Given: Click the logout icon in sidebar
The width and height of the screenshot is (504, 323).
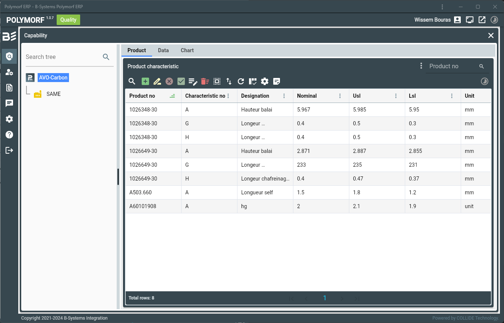Looking at the screenshot, I should pyautogui.click(x=9, y=150).
